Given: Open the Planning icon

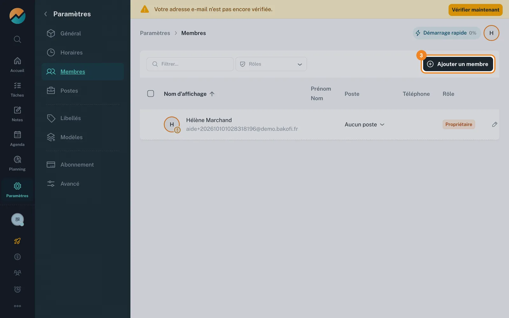Looking at the screenshot, I should 17,159.
